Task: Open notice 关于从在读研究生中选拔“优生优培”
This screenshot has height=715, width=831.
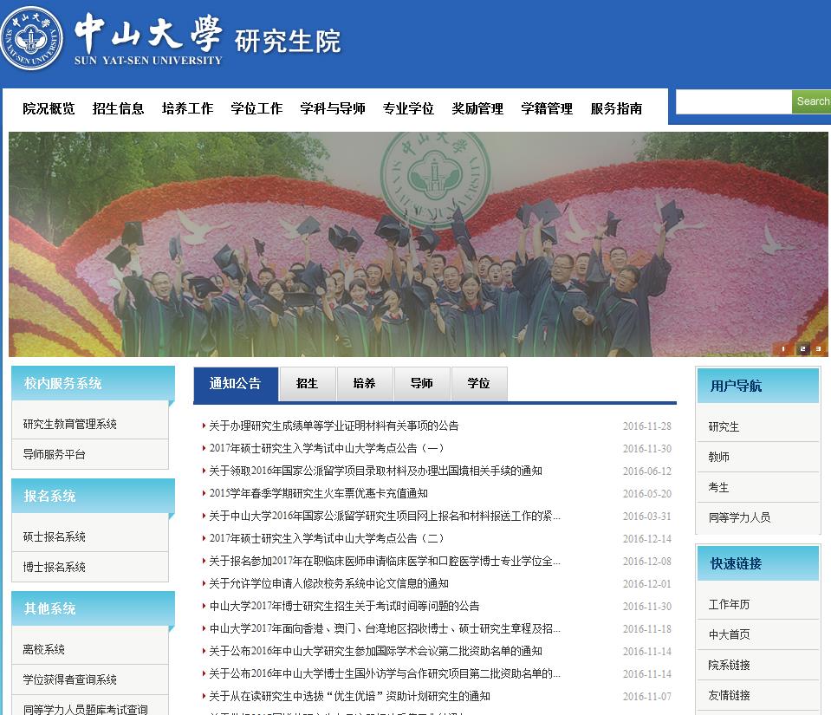Action: [349, 696]
